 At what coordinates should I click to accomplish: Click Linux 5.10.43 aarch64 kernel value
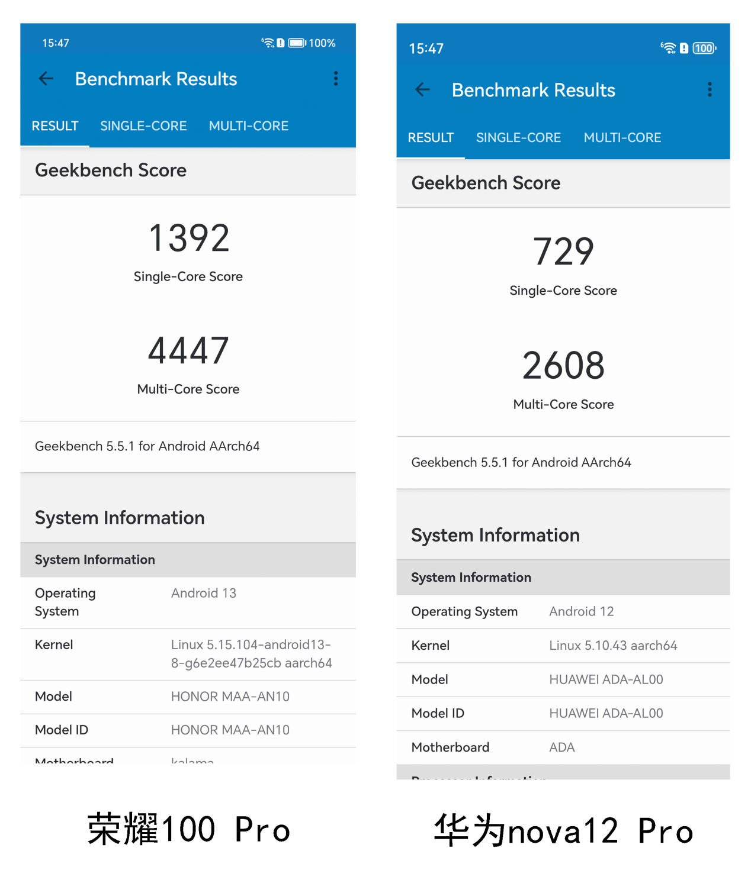pos(613,646)
